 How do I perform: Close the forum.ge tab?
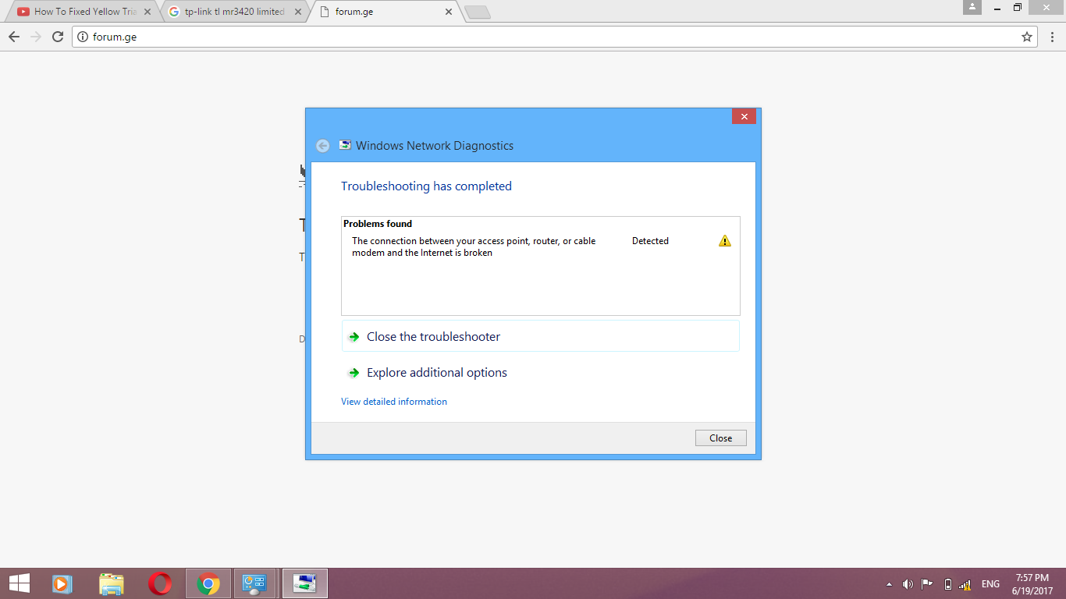pos(449,12)
